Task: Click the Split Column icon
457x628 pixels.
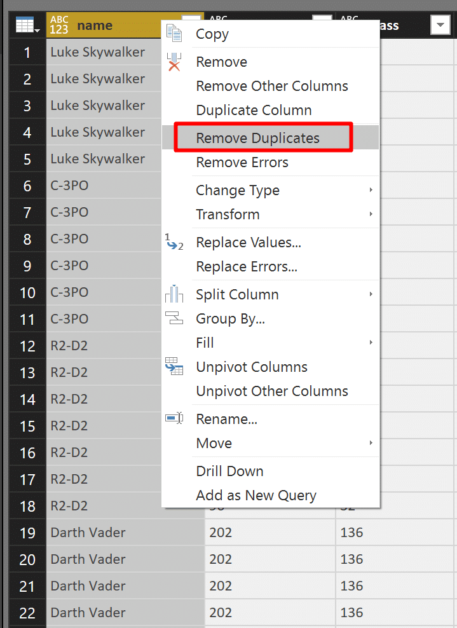Action: point(174,294)
